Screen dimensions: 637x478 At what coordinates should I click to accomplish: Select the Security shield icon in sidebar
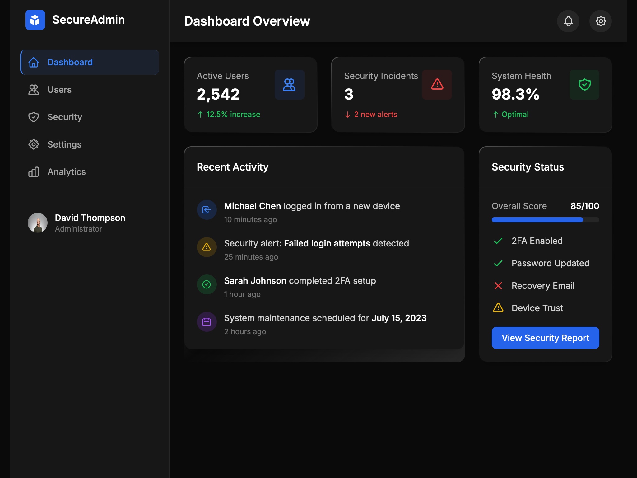click(34, 117)
